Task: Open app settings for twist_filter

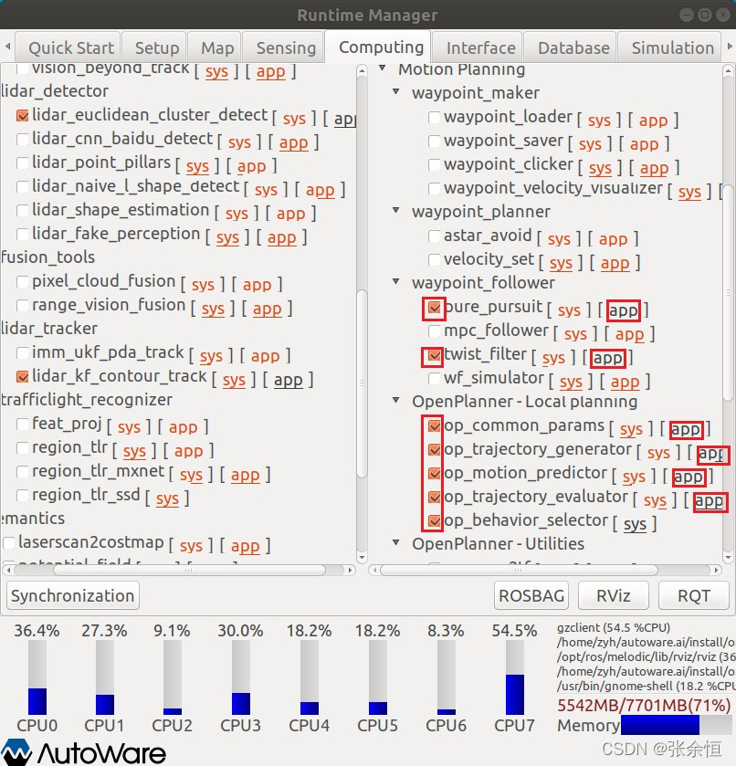Action: tap(607, 359)
